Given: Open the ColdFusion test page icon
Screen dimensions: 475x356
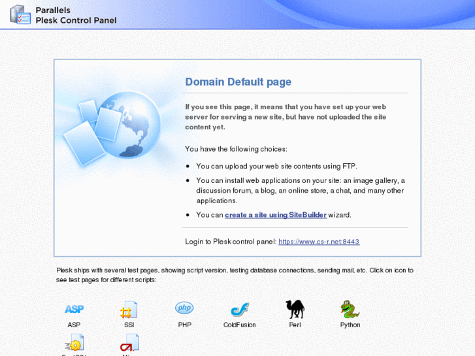Looking at the screenshot, I should (x=240, y=310).
